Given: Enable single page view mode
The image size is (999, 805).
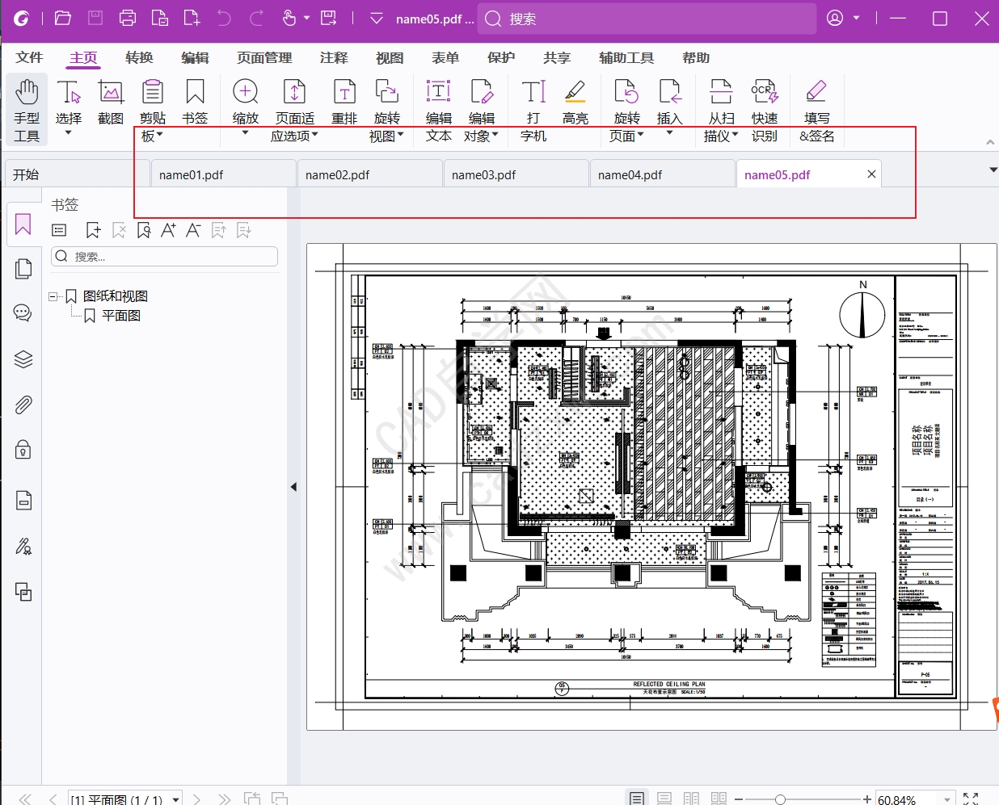Looking at the screenshot, I should (637, 799).
